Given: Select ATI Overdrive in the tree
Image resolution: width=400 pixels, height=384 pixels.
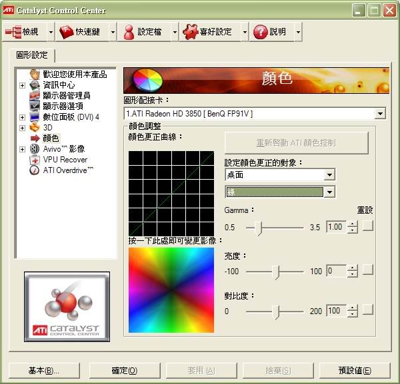Looking at the screenshot, I should [68, 170].
